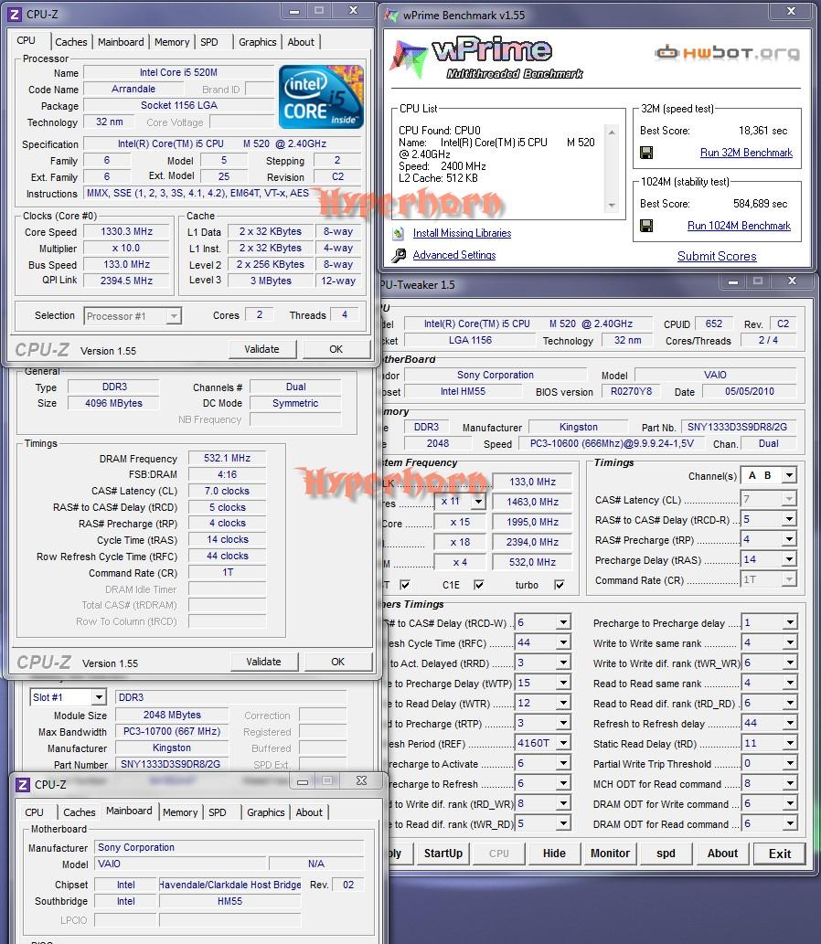This screenshot has width=821, height=944.
Task: Click the Southbridge HM55 field
Action: (229, 901)
